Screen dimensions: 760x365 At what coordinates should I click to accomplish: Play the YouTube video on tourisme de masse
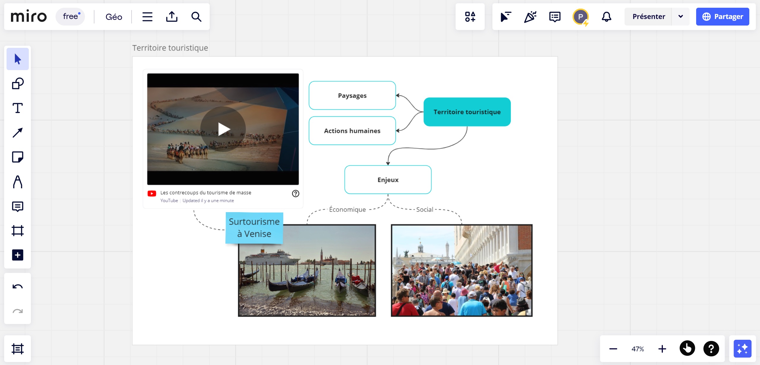[223, 129]
